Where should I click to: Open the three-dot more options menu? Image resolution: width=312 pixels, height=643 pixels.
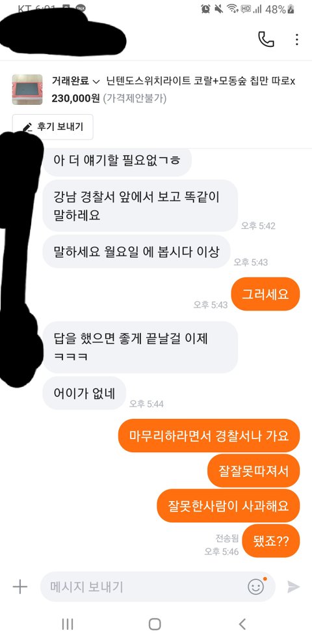pos(297,39)
